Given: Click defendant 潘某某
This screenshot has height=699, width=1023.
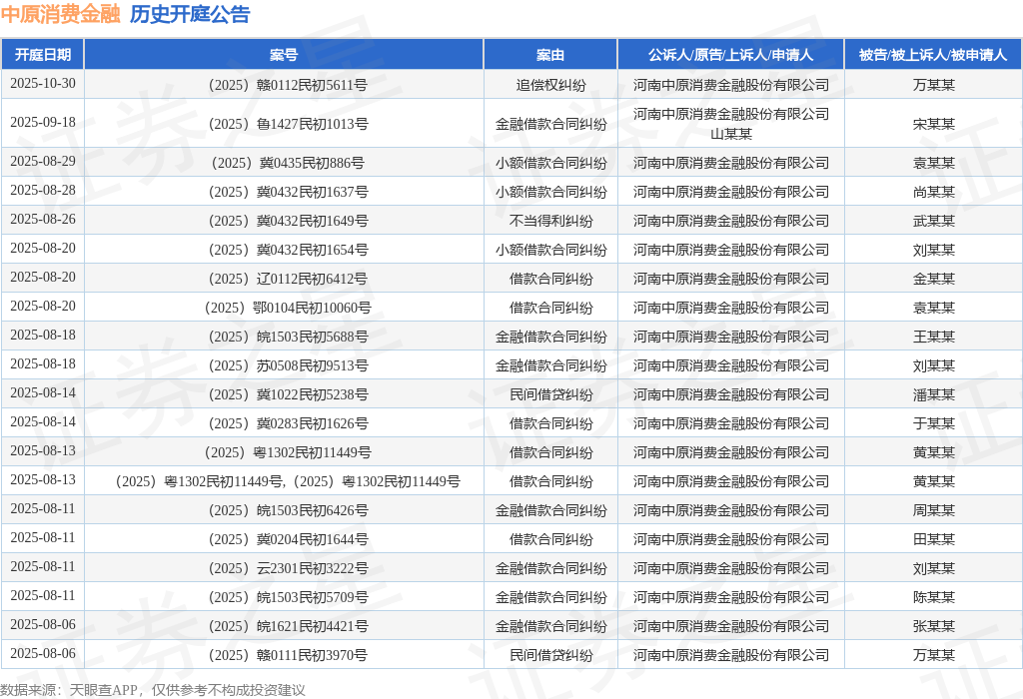Looking at the screenshot, I should pyautogui.click(x=934, y=394).
